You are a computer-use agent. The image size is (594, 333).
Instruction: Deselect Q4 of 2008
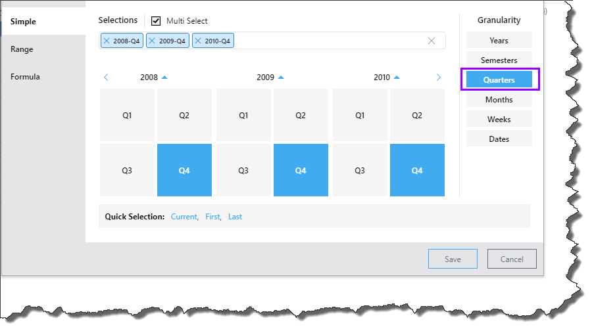coord(184,170)
